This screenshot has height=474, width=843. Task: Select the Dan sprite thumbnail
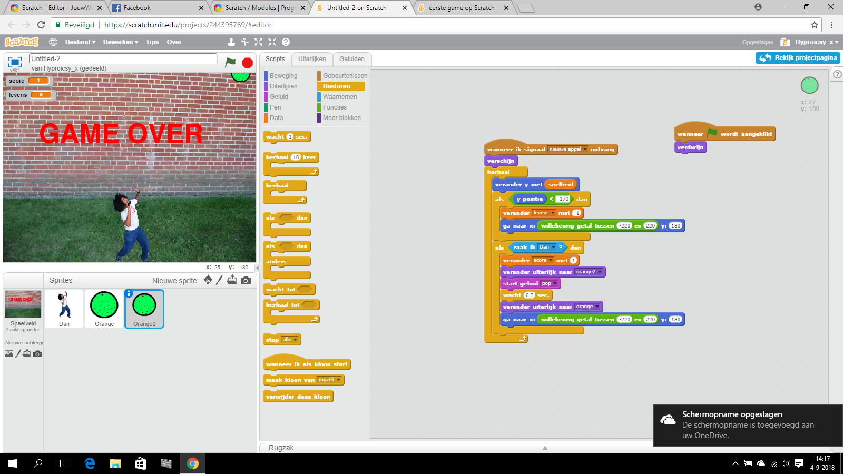pyautogui.click(x=64, y=309)
